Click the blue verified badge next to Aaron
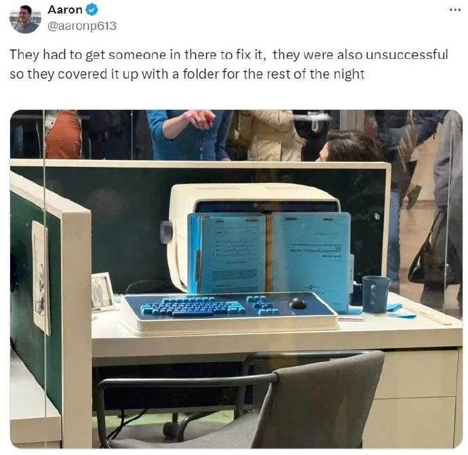The height and width of the screenshot is (455, 468). (92, 10)
